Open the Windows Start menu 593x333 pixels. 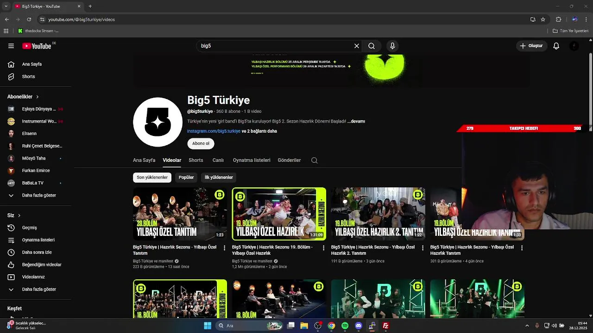(x=208, y=326)
